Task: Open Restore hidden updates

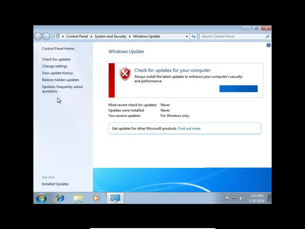Action: [x=60, y=80]
